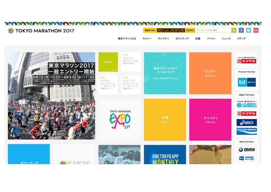This screenshot has width=271, height=192.
Task: Open the Twitter page icon
Action: coord(249,30)
